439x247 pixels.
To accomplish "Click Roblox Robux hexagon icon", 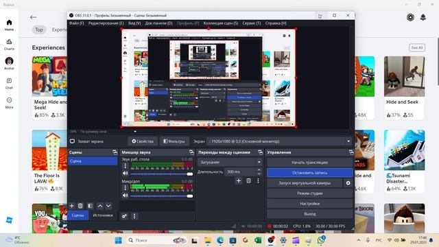I will coord(410,17).
